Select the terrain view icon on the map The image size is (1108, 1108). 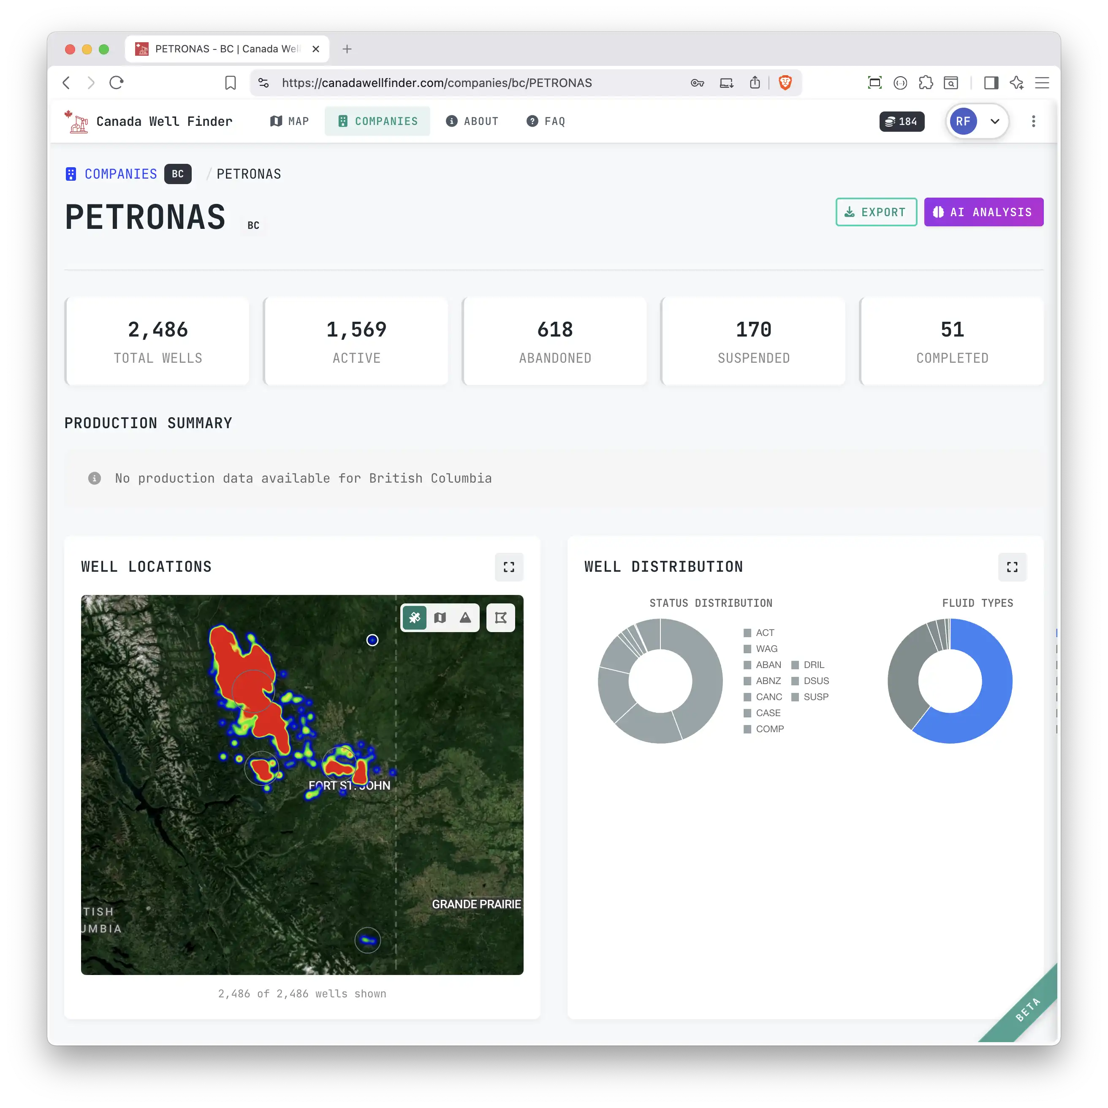point(465,618)
